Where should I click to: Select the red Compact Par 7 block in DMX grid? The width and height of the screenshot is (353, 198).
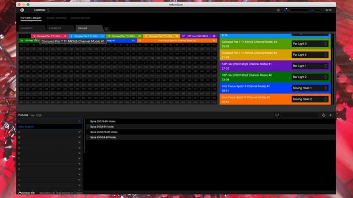click(49, 36)
